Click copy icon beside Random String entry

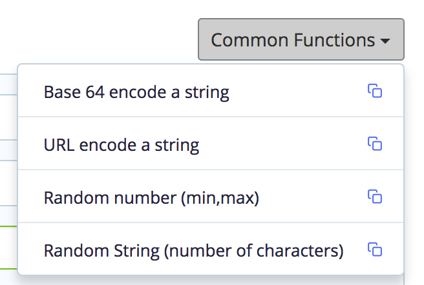tap(375, 250)
